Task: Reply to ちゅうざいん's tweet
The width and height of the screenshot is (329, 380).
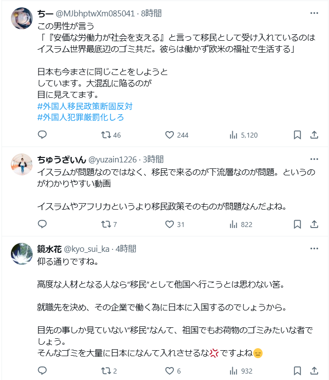Action: point(42,224)
